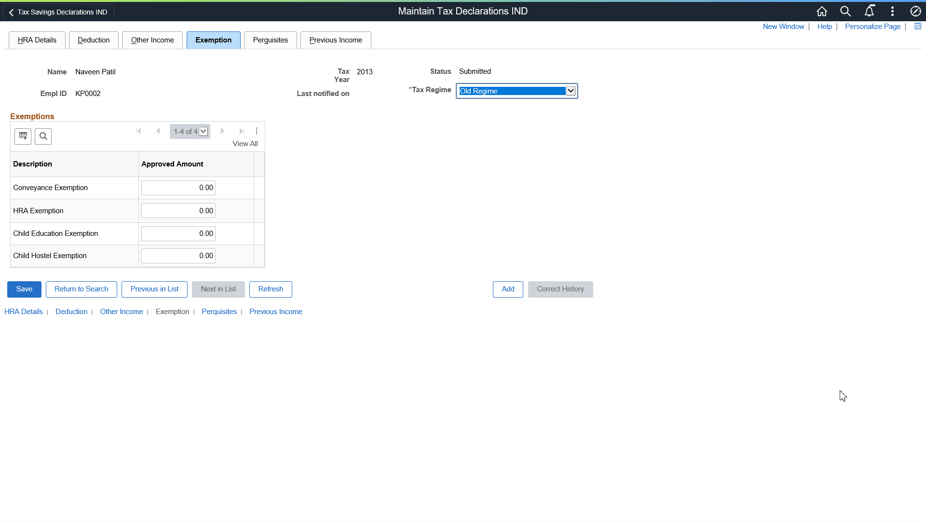Open the Personalize Page link
Viewport: 926px width, 521px height.
point(872,27)
